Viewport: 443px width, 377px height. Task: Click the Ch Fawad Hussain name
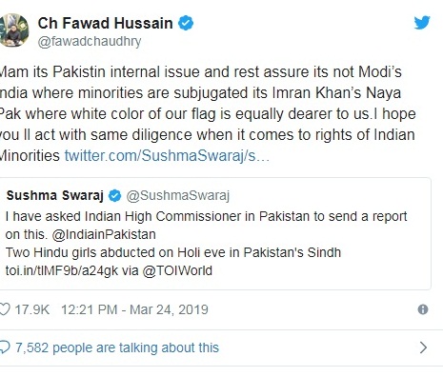coord(105,24)
